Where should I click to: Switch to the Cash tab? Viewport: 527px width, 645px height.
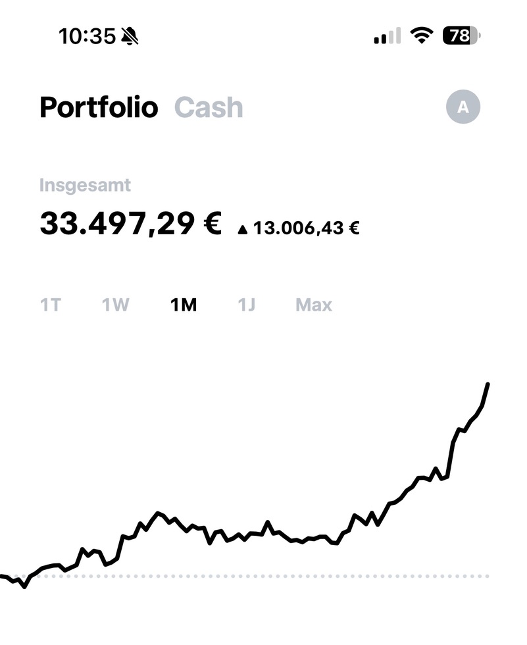209,107
